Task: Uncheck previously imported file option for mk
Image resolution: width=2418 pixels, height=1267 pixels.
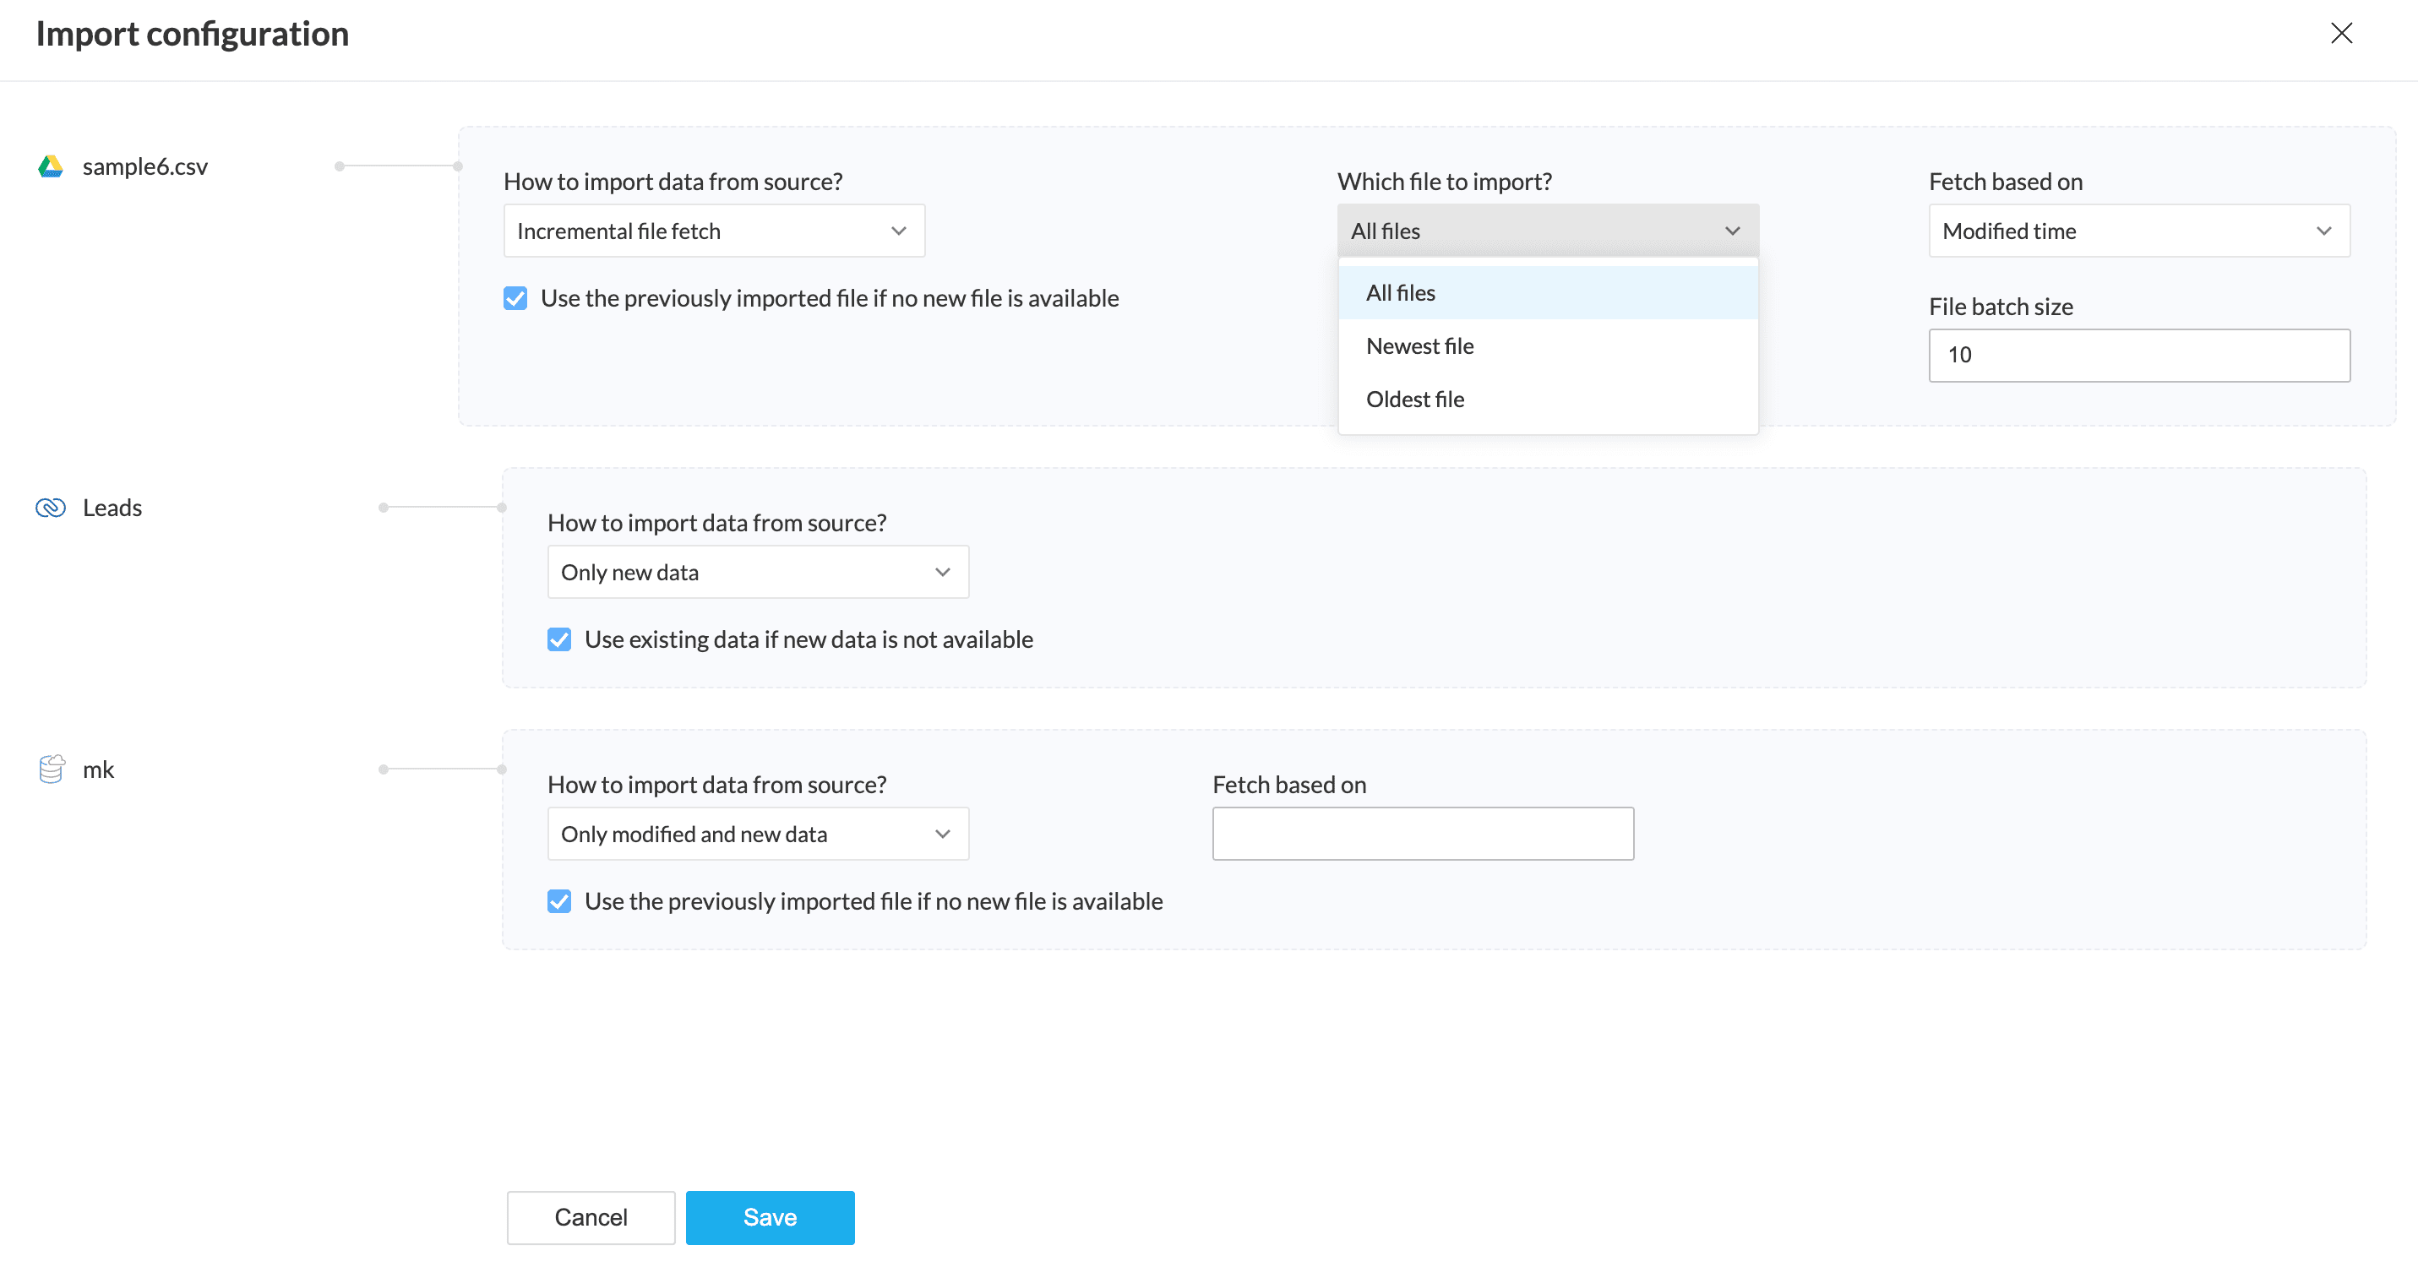Action: pos(559,902)
